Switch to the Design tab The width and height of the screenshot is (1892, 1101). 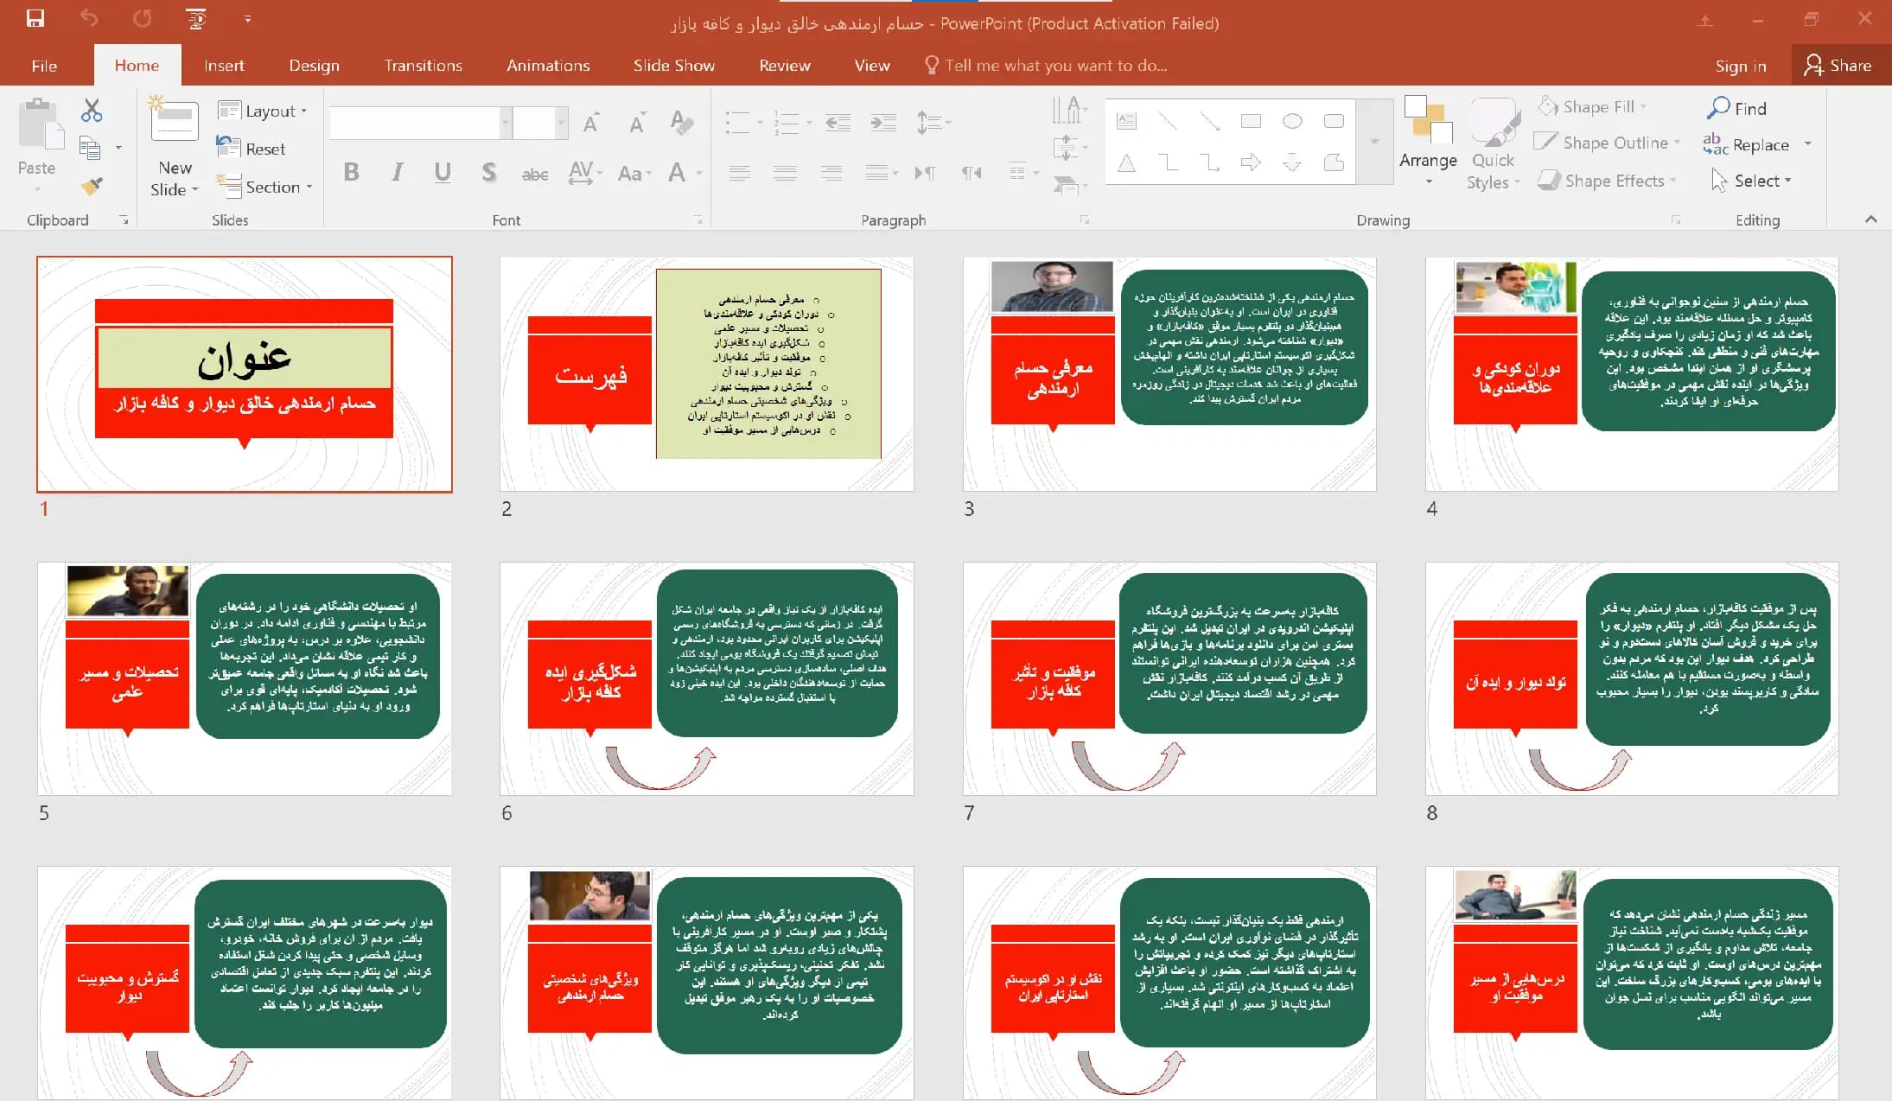tap(314, 66)
